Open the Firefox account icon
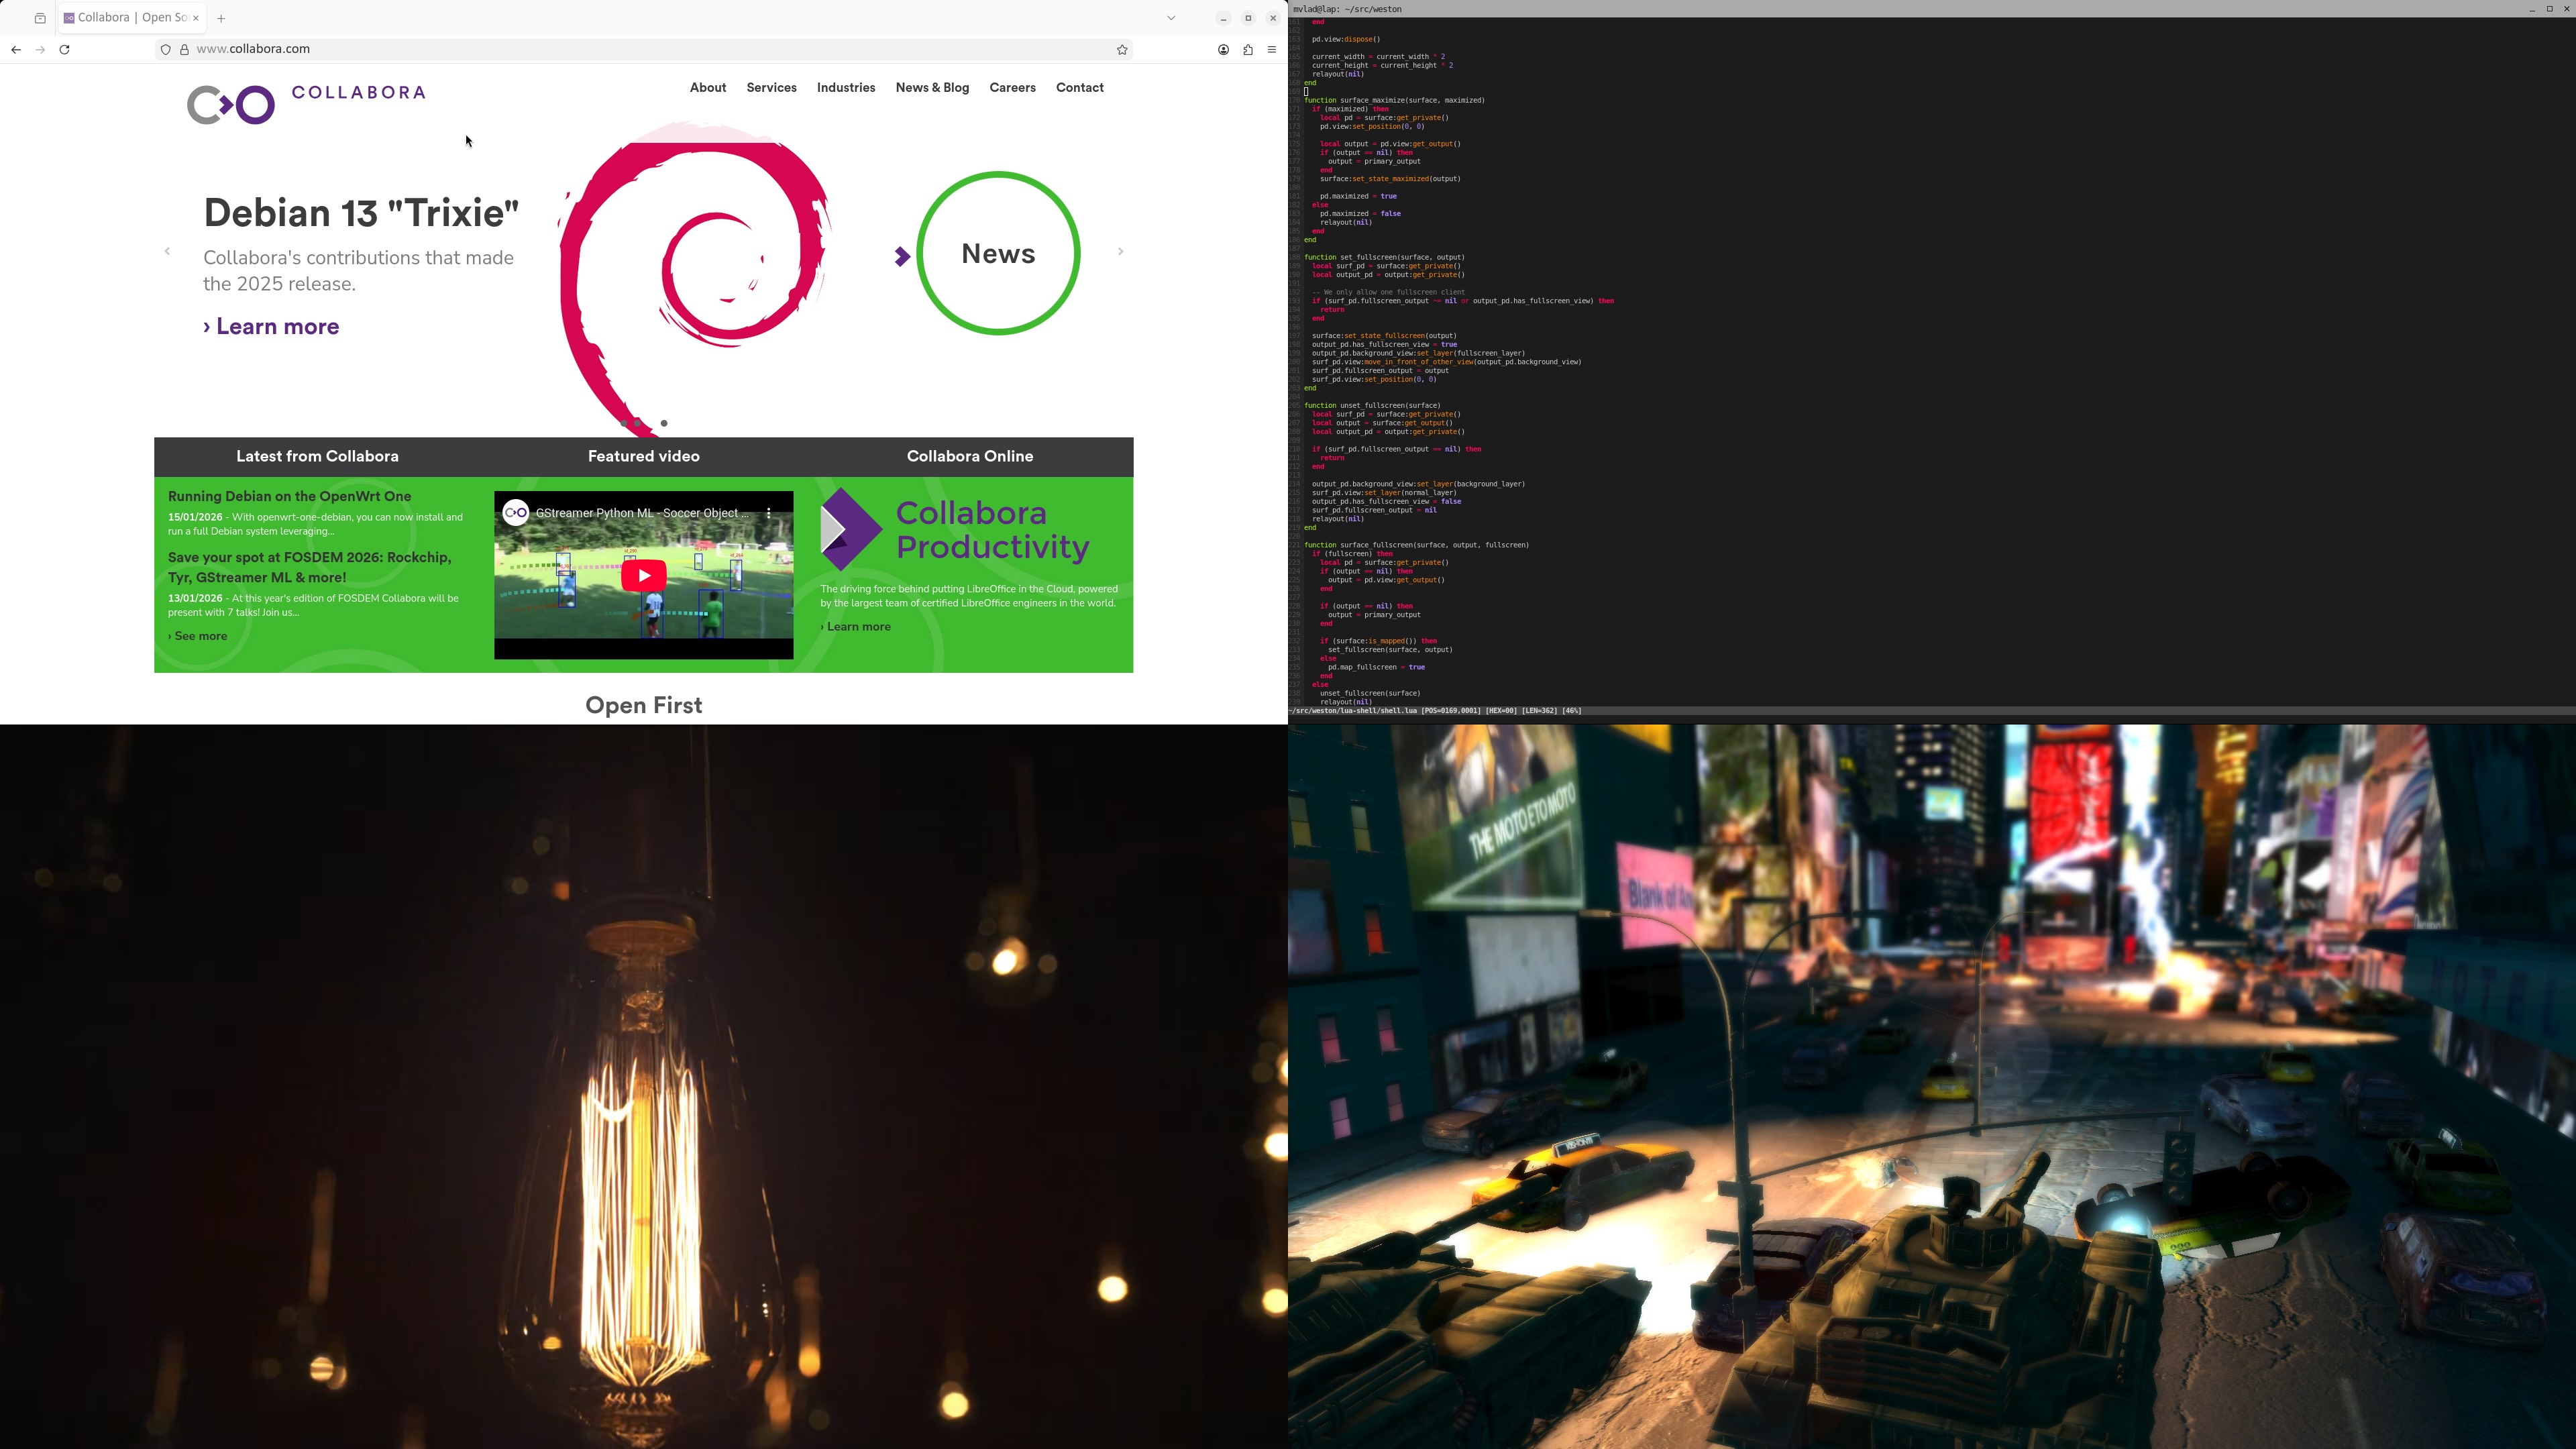 pyautogui.click(x=1223, y=49)
